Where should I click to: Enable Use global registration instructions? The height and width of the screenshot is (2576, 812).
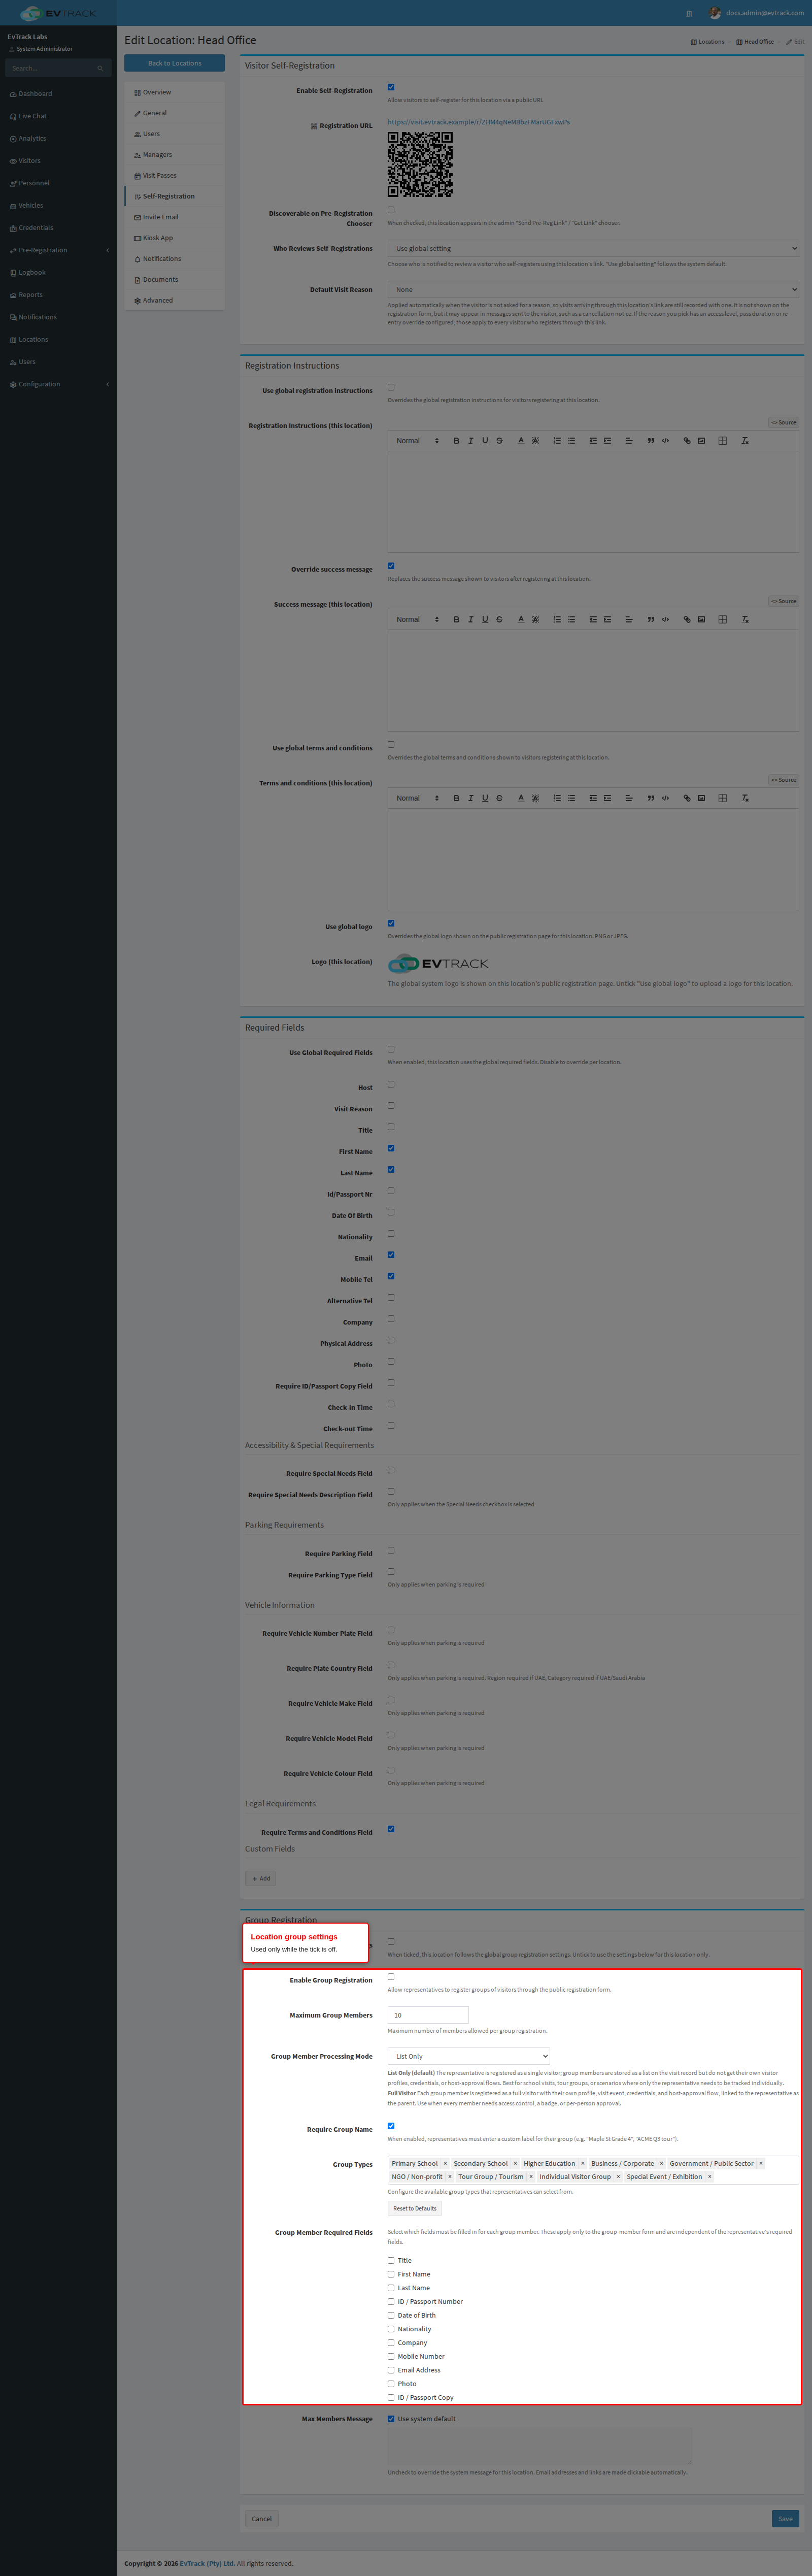(391, 387)
